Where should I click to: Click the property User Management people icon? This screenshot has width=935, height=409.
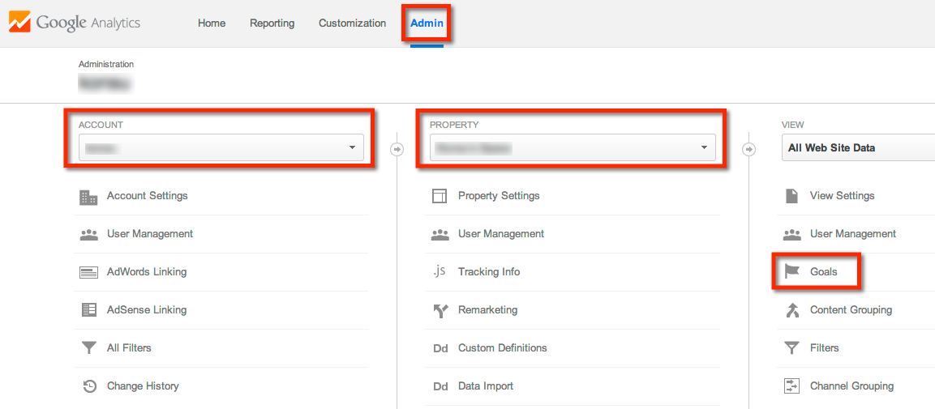440,235
